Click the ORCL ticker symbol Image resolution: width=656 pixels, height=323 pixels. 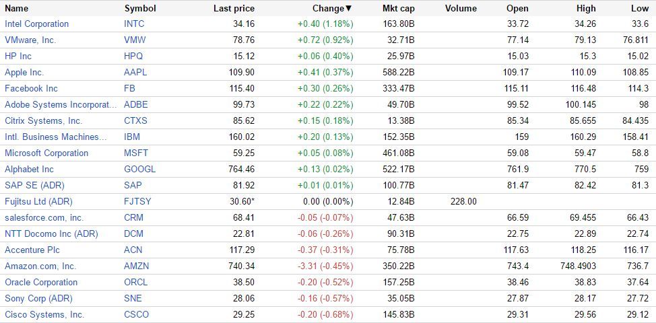pyautogui.click(x=136, y=282)
